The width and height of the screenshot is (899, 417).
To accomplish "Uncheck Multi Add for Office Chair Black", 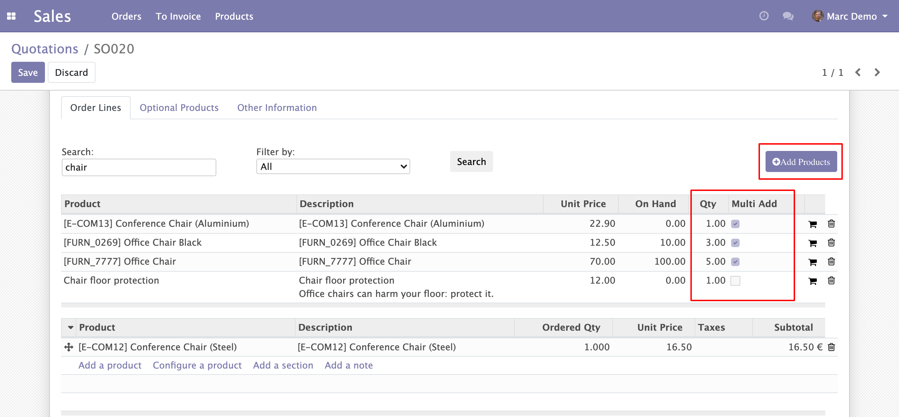I will tap(735, 243).
